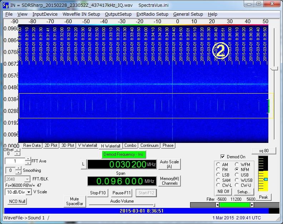
Task: Expand the FFT/BLK 2048 dropdown
Action: click(x=27, y=179)
